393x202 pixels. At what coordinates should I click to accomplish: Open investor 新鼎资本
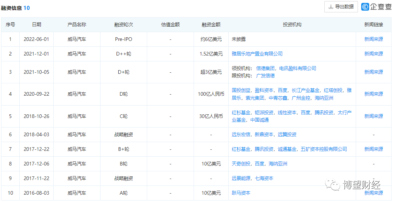(264, 134)
